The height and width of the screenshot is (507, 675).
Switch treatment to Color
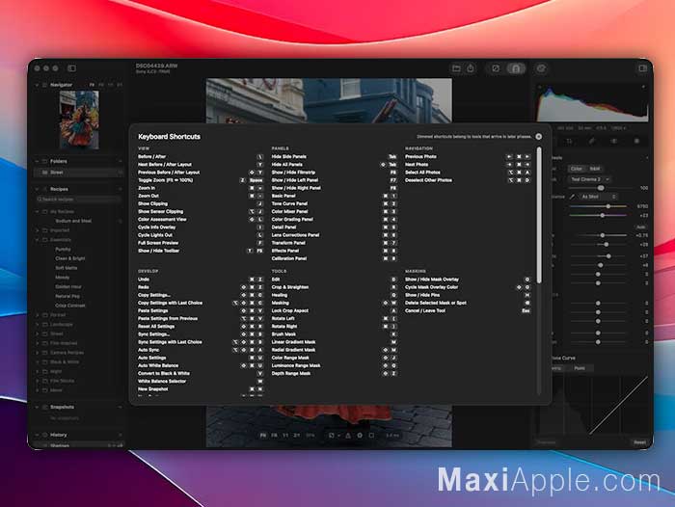pyautogui.click(x=576, y=169)
